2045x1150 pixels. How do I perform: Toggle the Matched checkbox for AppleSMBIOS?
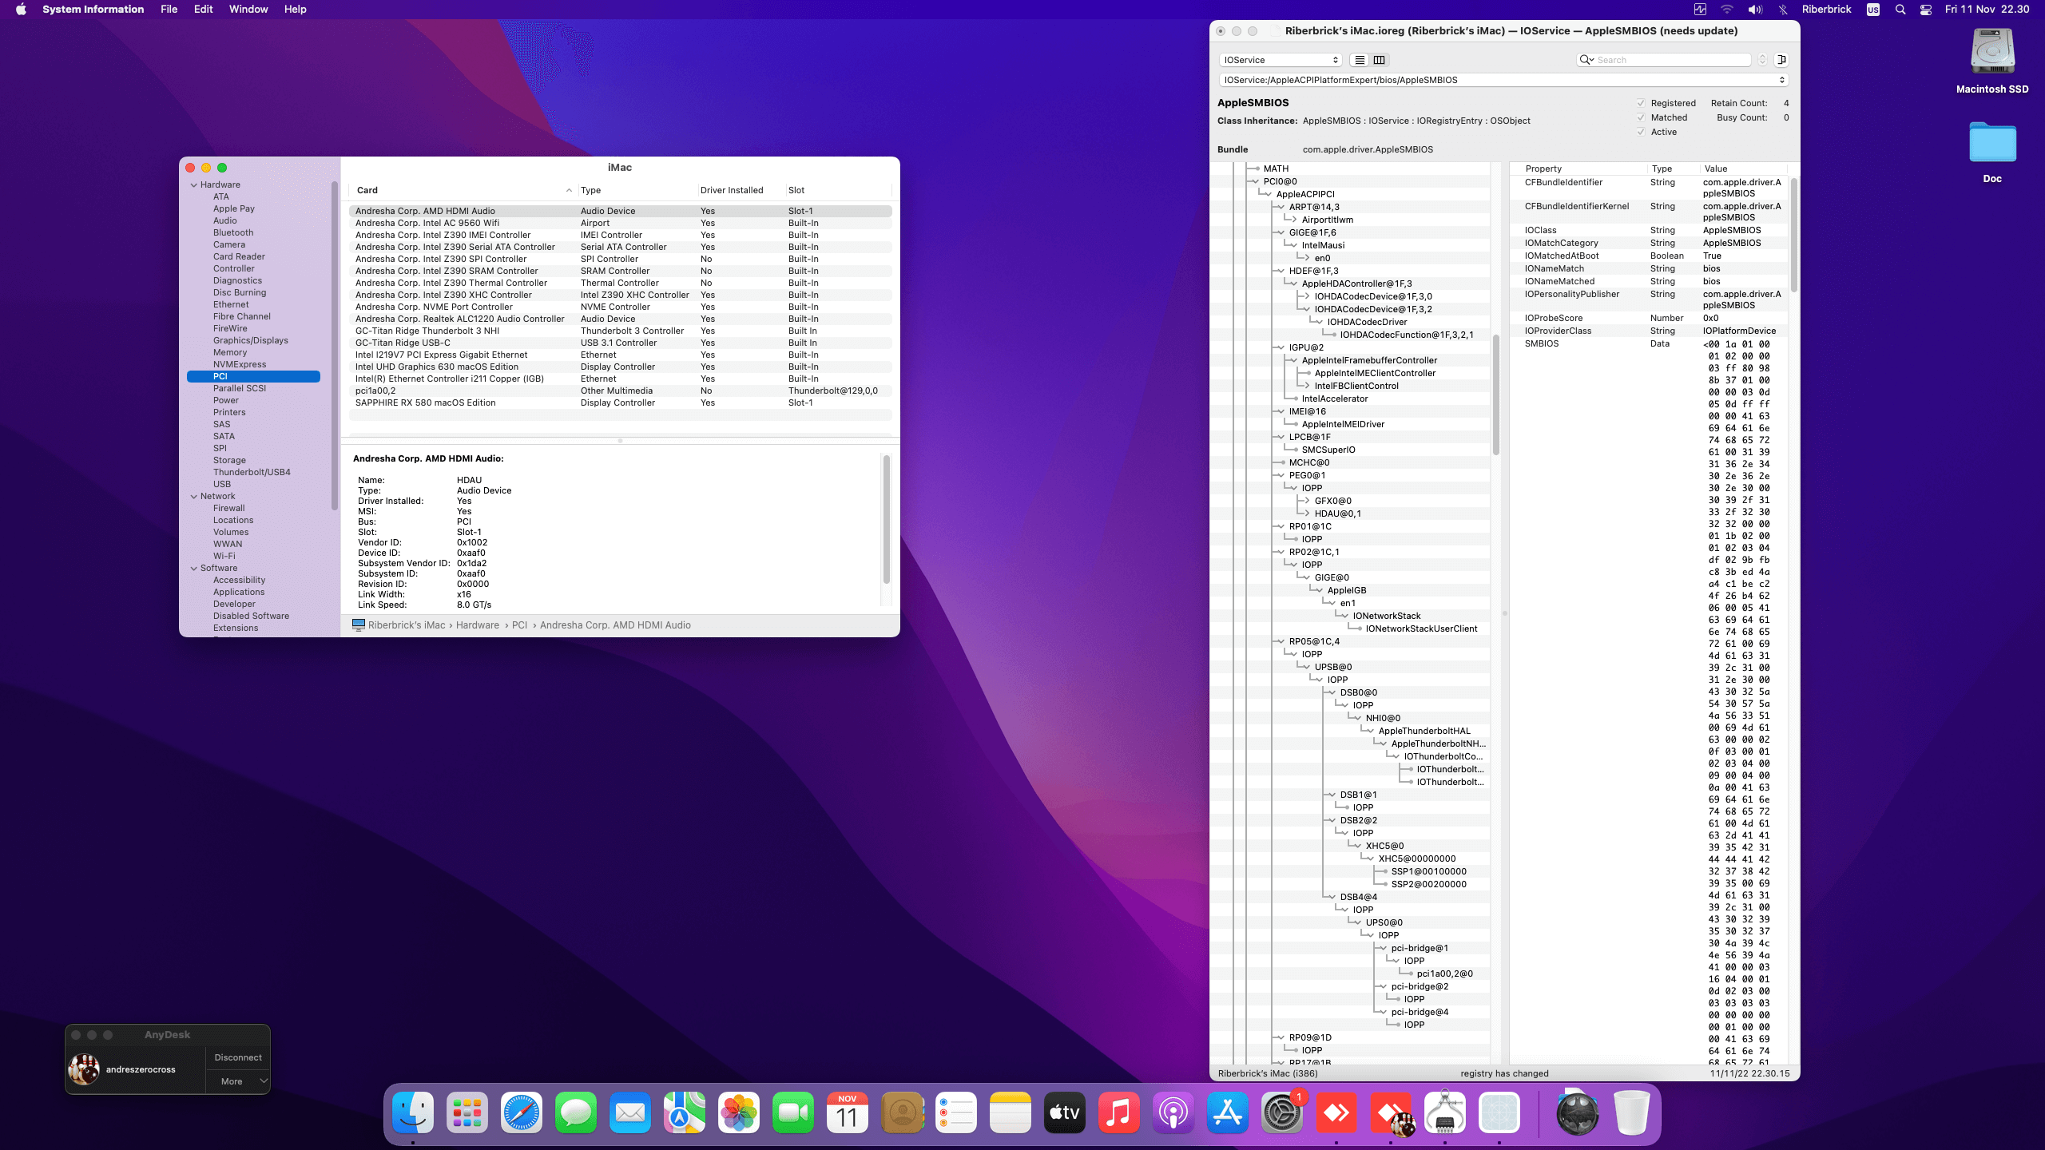tap(1642, 117)
